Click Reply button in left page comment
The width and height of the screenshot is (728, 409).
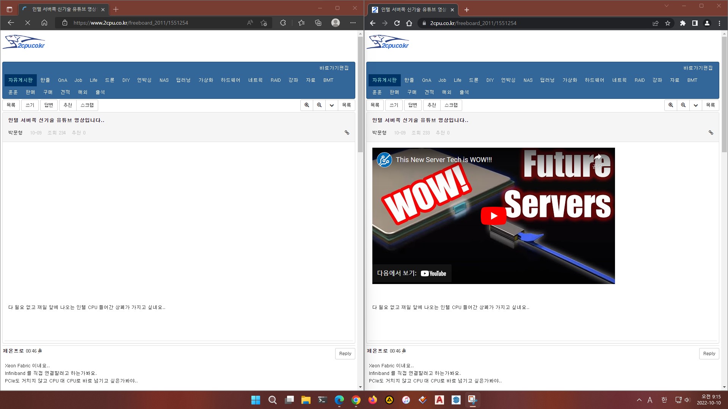345,353
